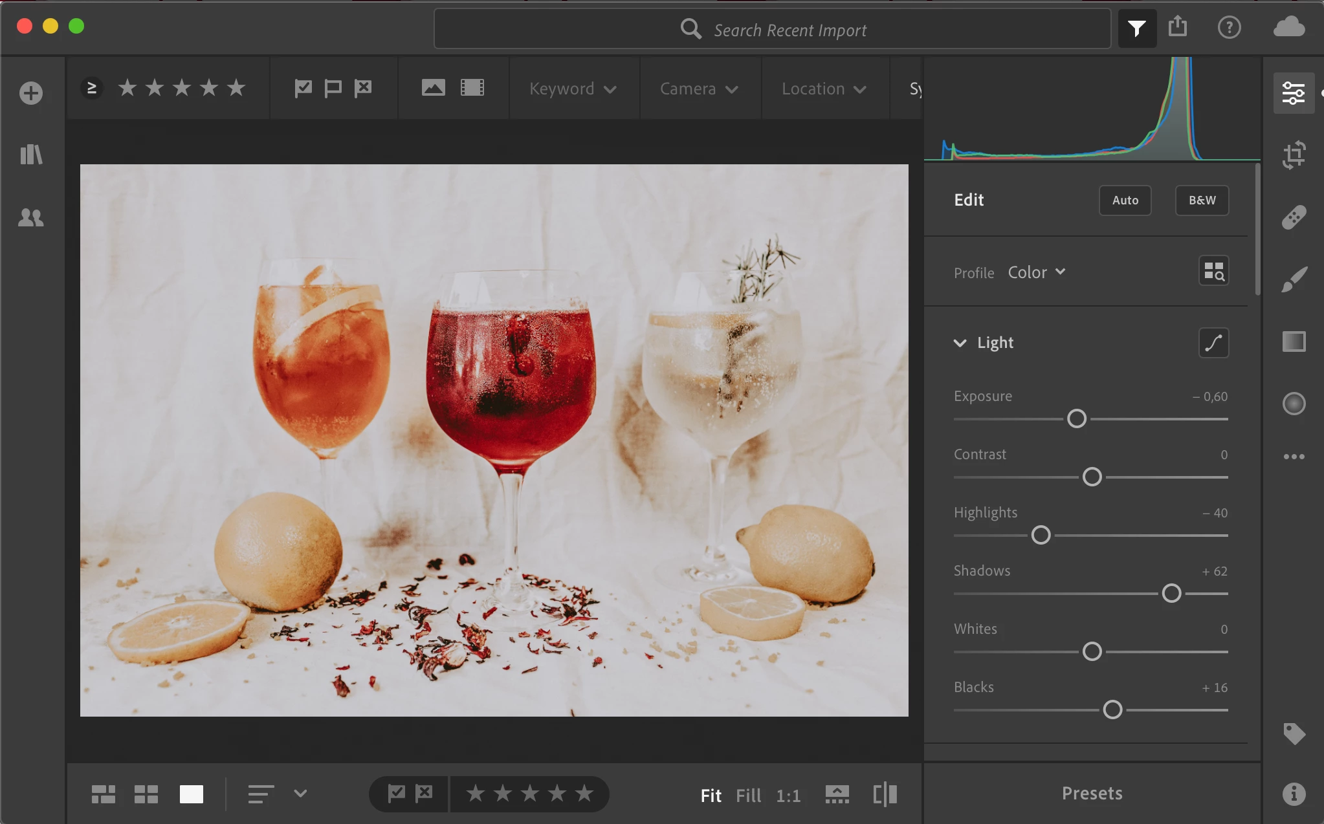This screenshot has width=1324, height=824.
Task: Open the Crop and Rotate tool
Action: 1294,155
